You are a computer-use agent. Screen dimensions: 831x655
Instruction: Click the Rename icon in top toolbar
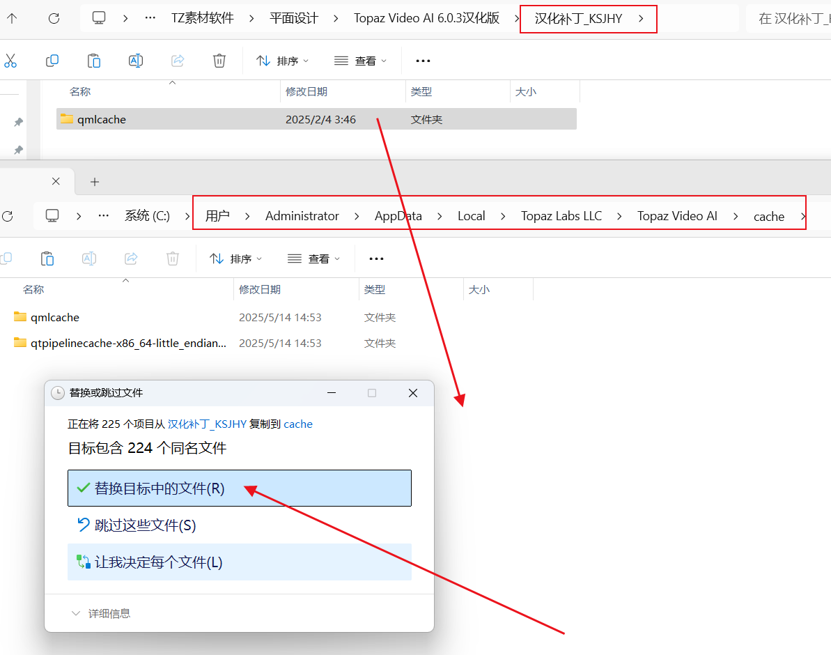(136, 61)
